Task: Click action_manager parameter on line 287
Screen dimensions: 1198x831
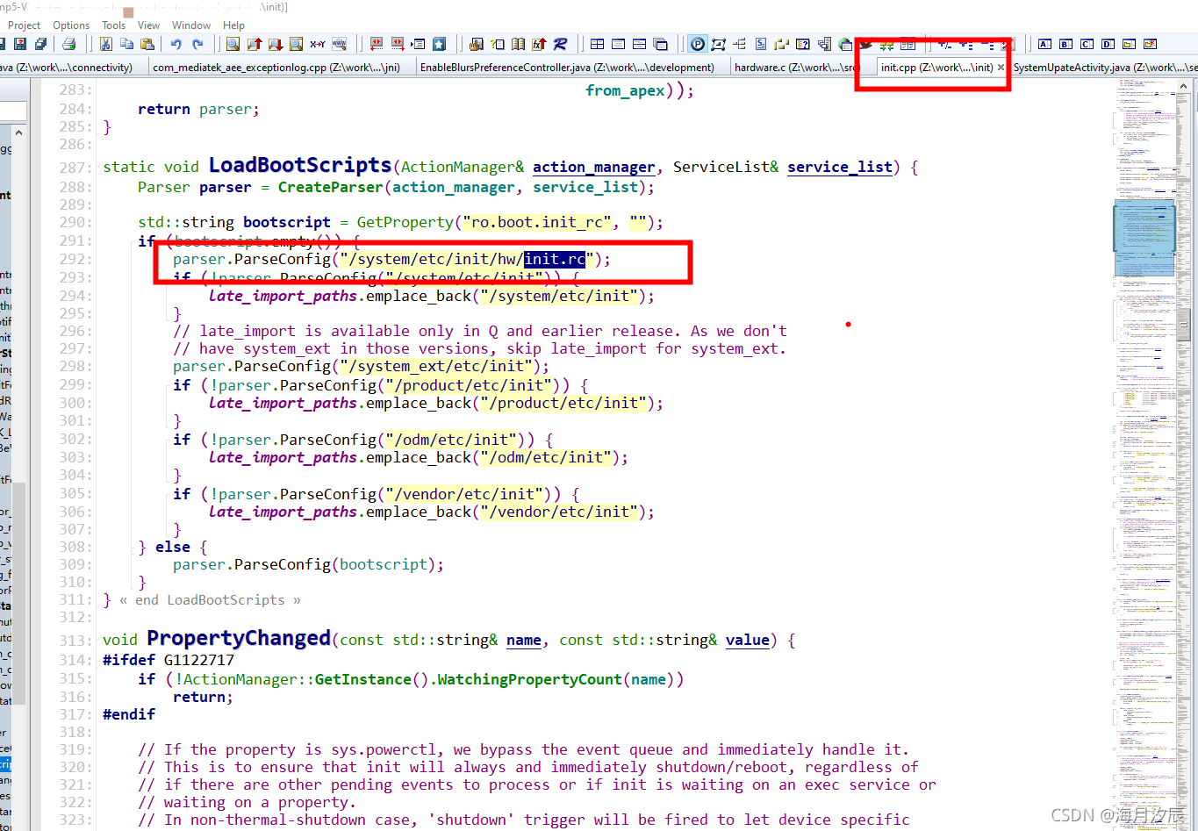Action: 594,167
